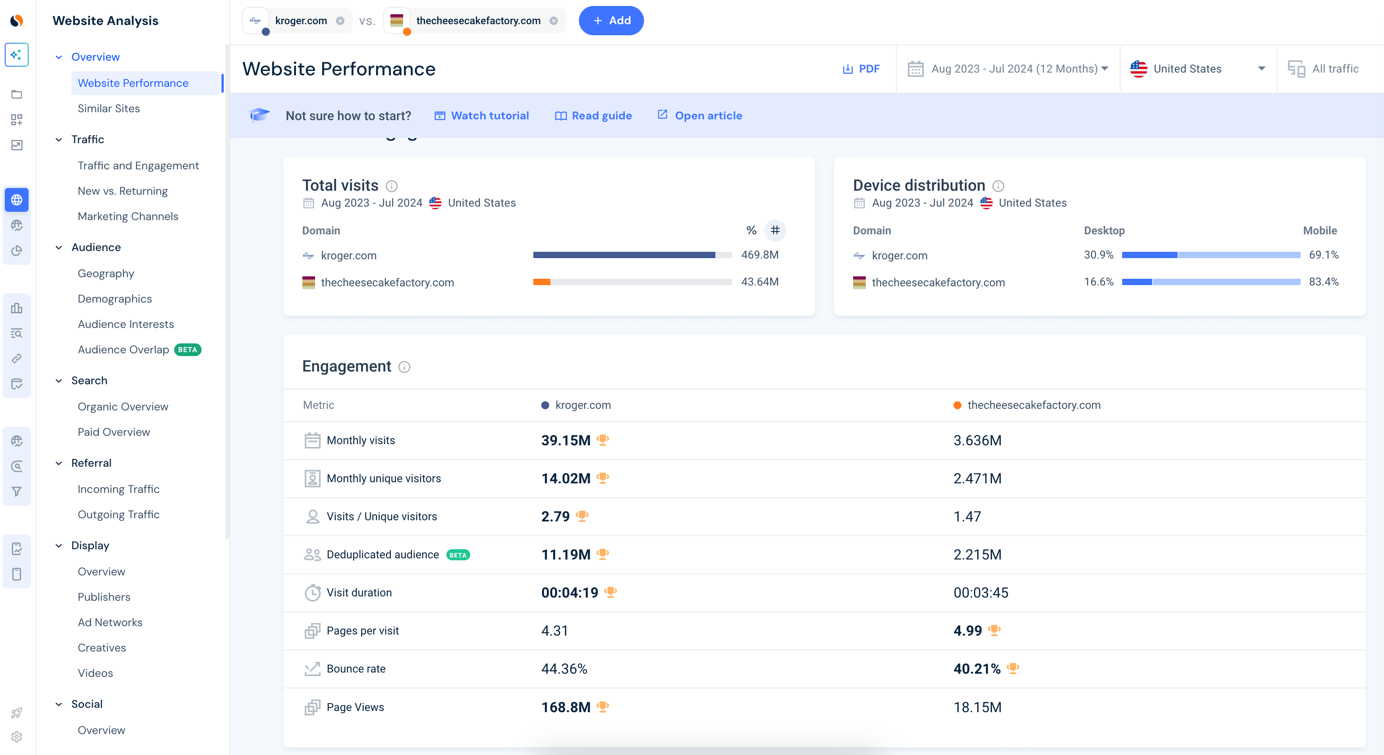Click the Add website button
The width and height of the screenshot is (1384, 755).
(x=611, y=20)
